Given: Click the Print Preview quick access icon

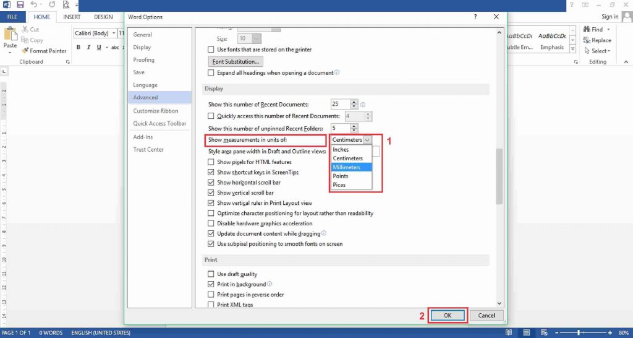Looking at the screenshot, I should (x=66, y=5).
